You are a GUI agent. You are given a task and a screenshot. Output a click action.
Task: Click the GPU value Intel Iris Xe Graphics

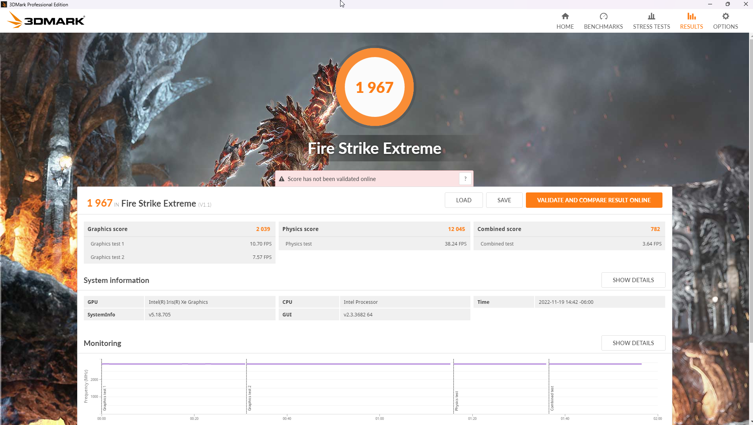pos(178,302)
